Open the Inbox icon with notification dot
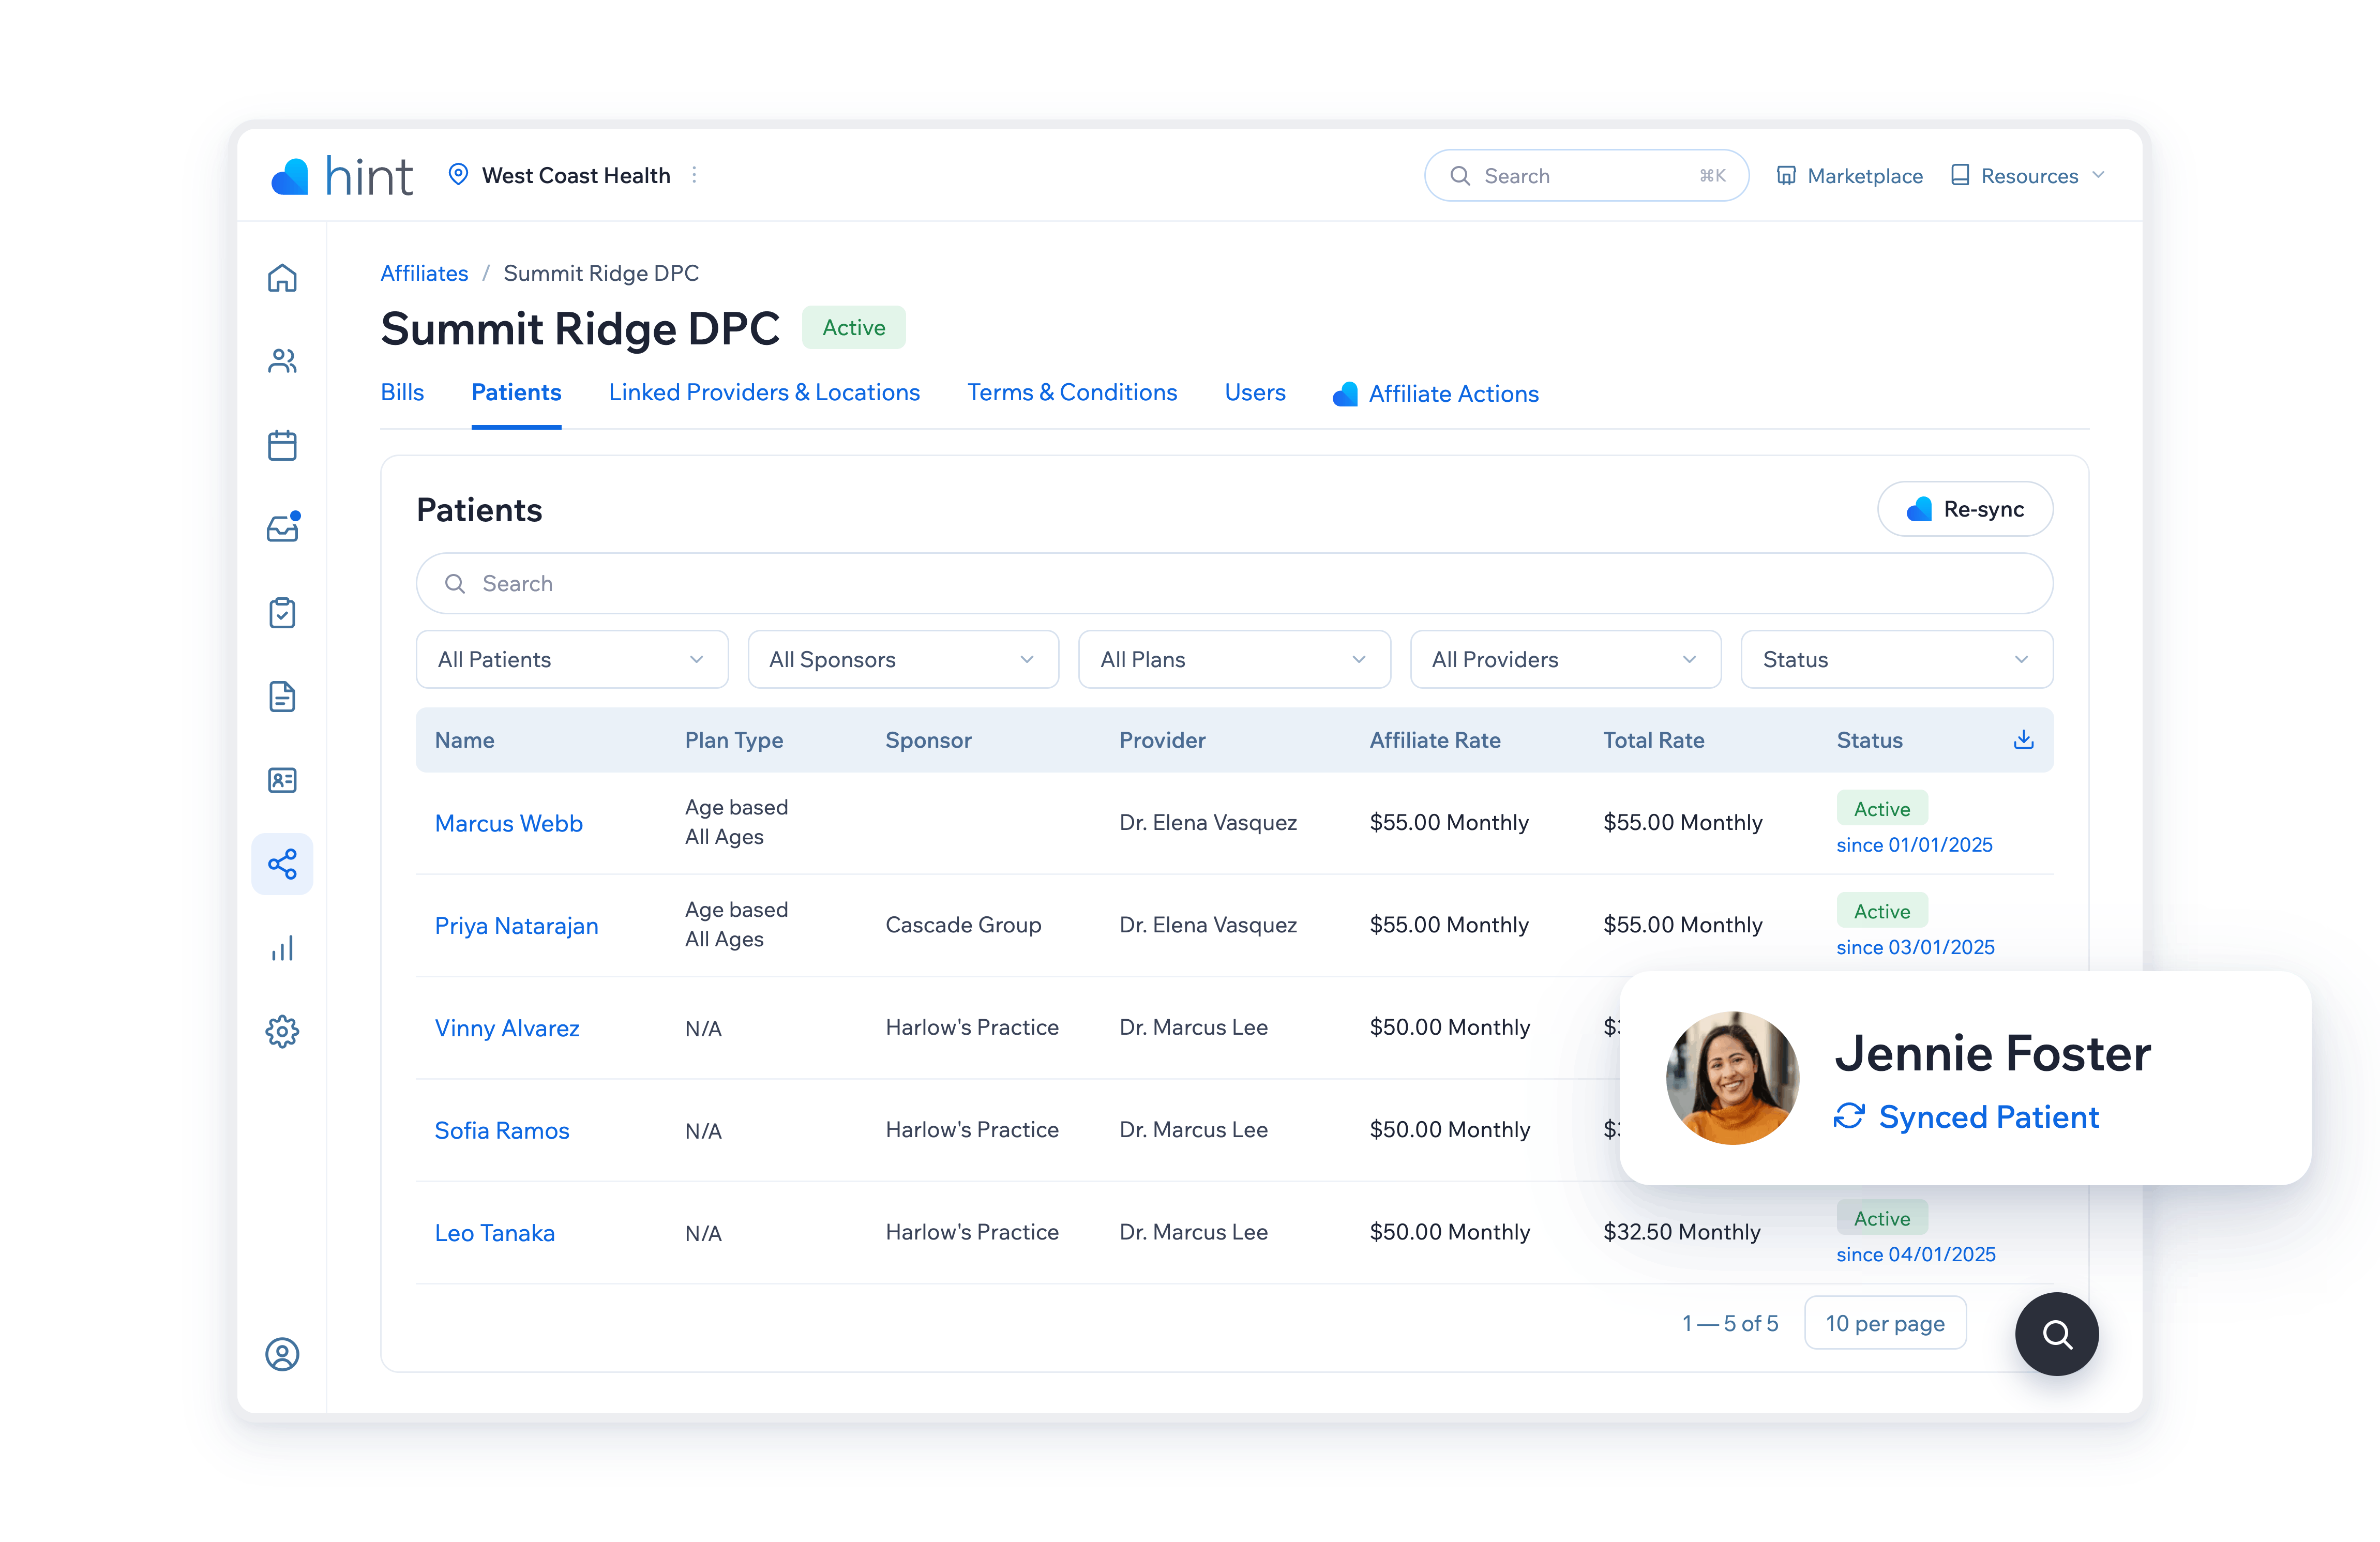2380x1542 pixels. (282, 528)
